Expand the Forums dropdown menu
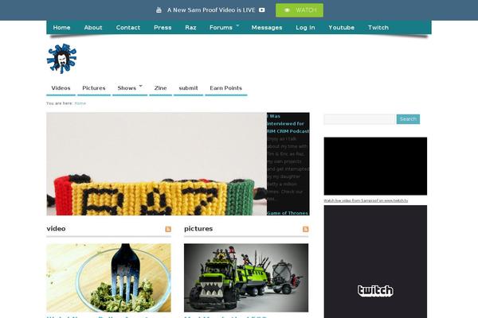The image size is (478, 318). coord(224,27)
